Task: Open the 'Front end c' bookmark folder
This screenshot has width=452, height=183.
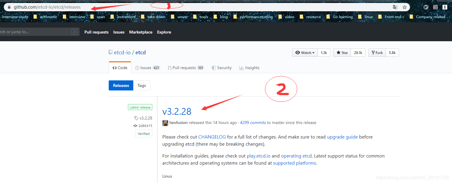Action: click(391, 17)
